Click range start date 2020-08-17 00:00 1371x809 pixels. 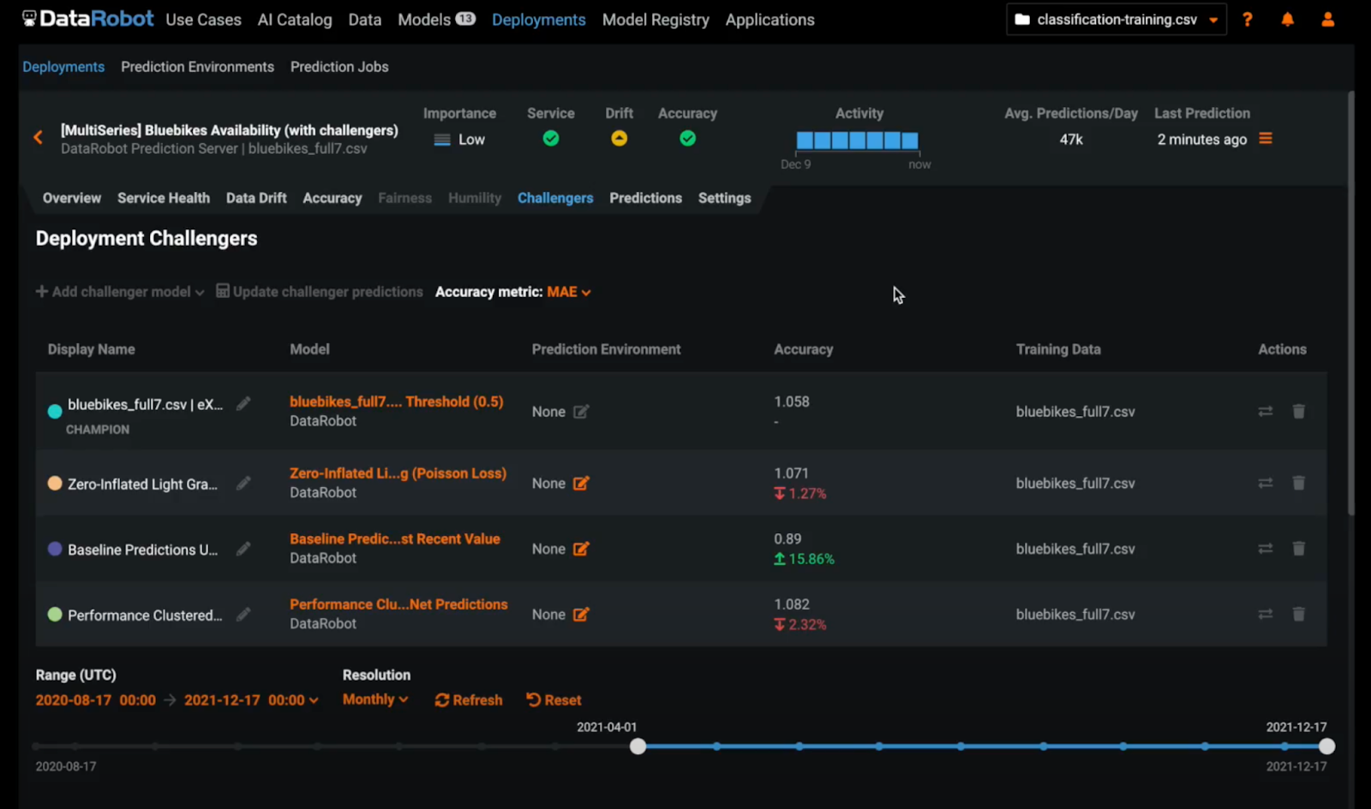coord(95,700)
